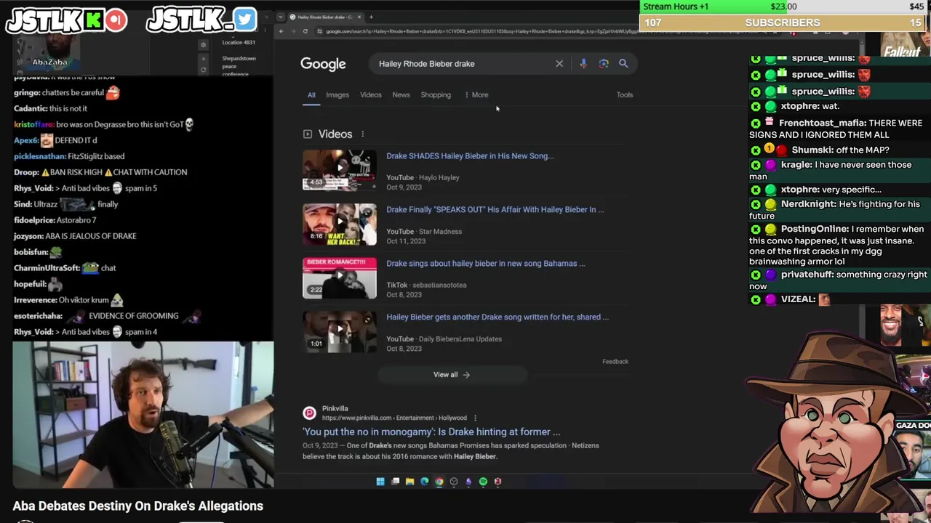Expand the More search filters menu
The width and height of the screenshot is (931, 523).
(x=476, y=95)
